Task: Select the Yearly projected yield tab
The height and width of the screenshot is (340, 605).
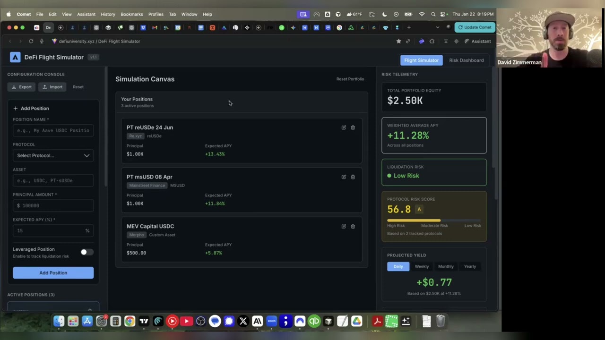Action: [x=470, y=266]
